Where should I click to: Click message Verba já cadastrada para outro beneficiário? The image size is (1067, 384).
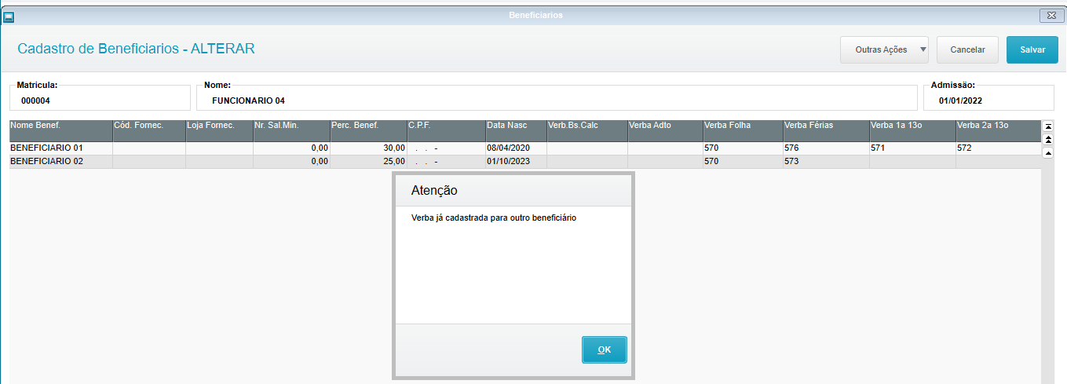click(x=494, y=218)
